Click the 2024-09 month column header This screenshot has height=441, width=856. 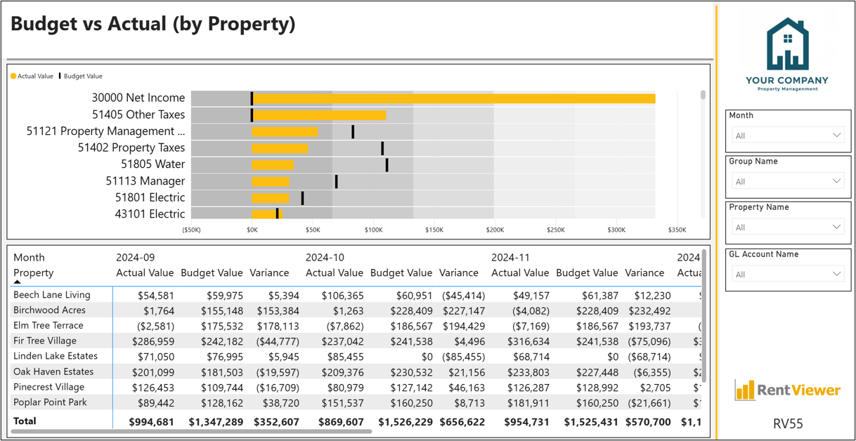coord(136,258)
